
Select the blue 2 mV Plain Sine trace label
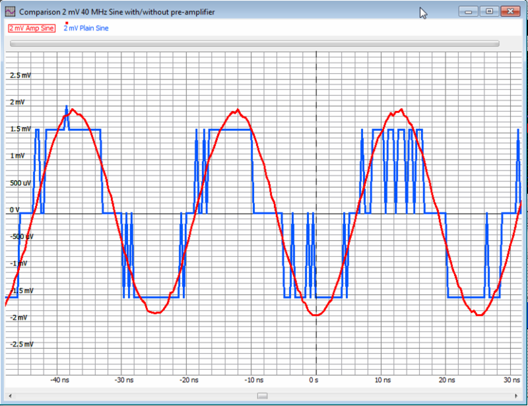[86, 28]
